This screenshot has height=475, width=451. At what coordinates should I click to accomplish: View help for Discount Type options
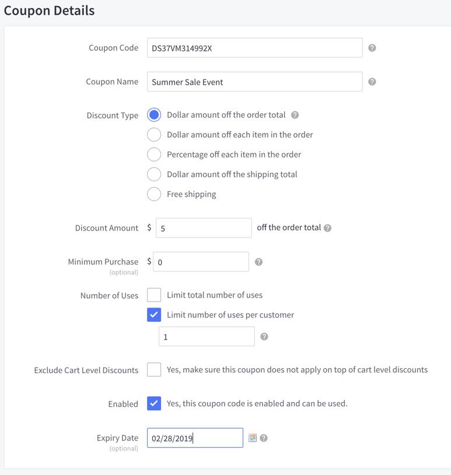click(x=295, y=115)
